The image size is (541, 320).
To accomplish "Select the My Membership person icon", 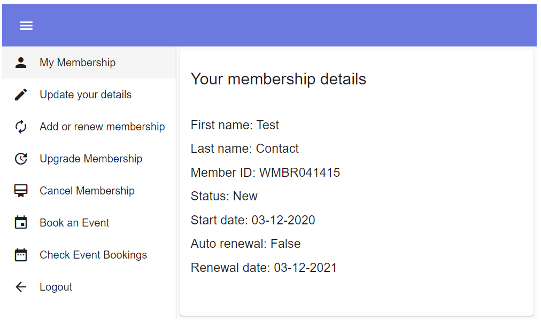I will tap(21, 62).
